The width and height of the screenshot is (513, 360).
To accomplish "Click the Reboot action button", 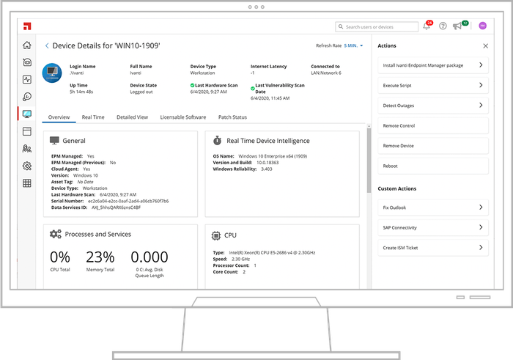I will [432, 166].
